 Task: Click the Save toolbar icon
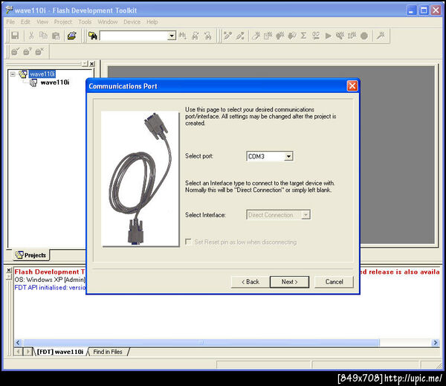coord(15,36)
